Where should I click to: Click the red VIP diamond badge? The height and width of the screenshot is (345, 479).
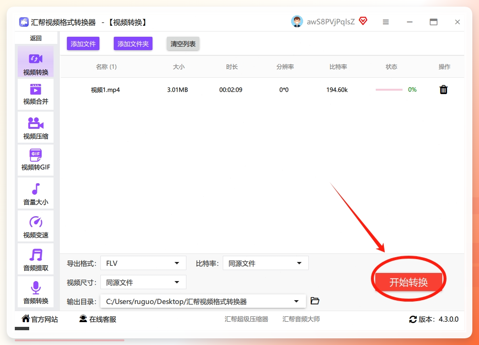click(363, 21)
